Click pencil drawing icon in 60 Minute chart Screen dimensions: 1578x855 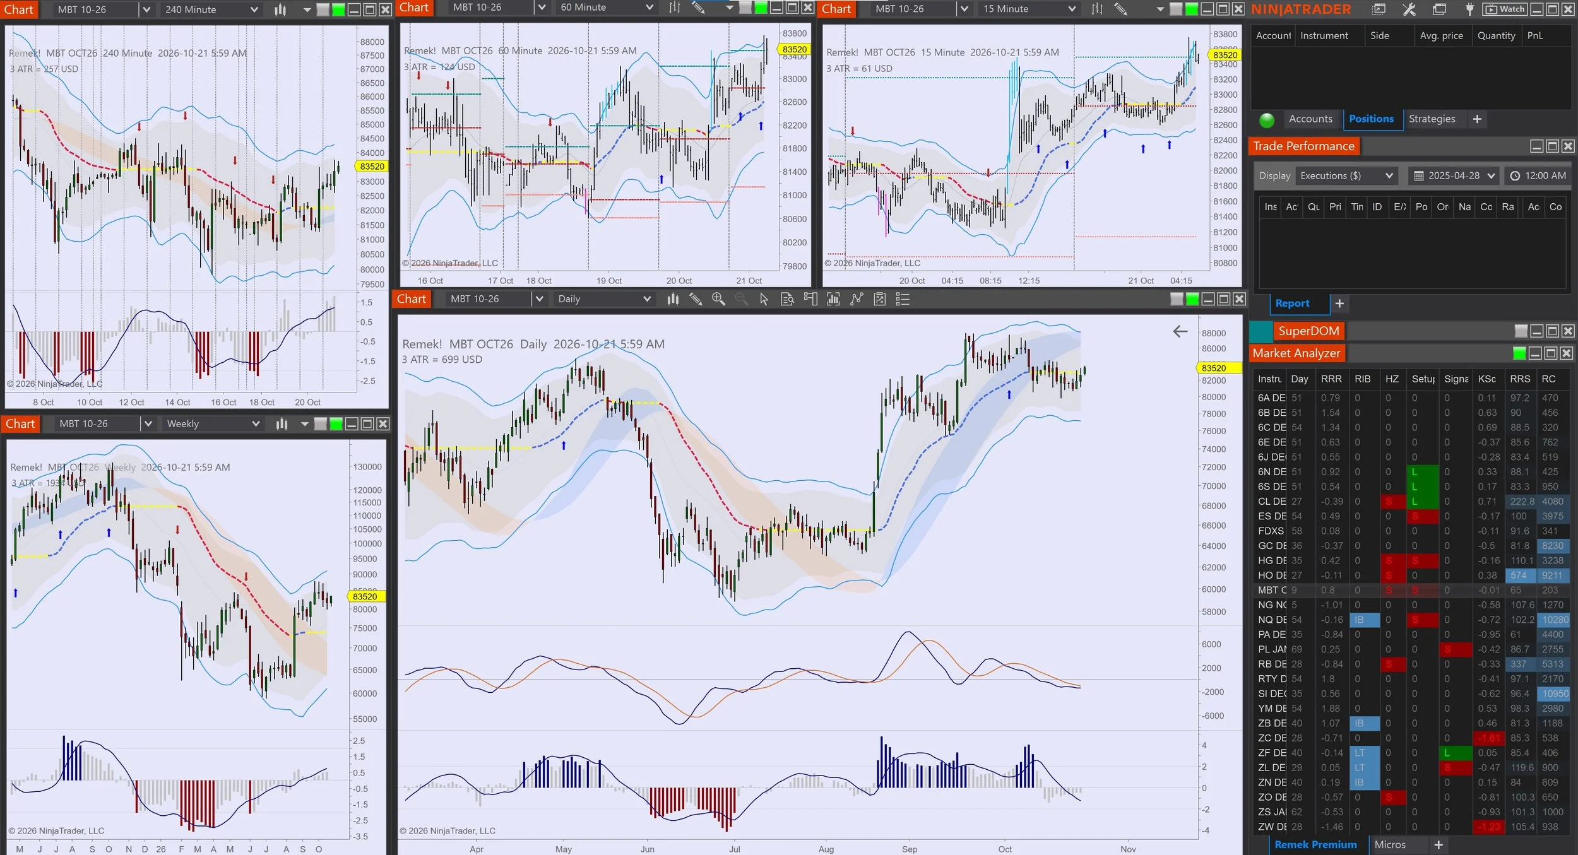coord(698,8)
